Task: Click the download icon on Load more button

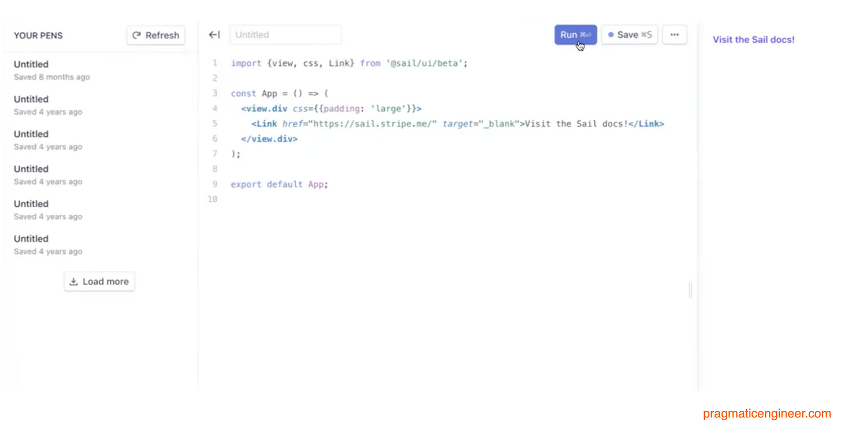Action: 73,281
